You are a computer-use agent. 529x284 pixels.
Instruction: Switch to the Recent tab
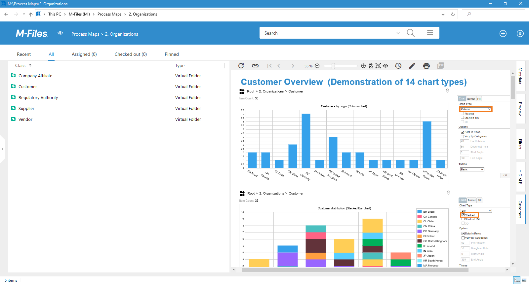(24, 54)
